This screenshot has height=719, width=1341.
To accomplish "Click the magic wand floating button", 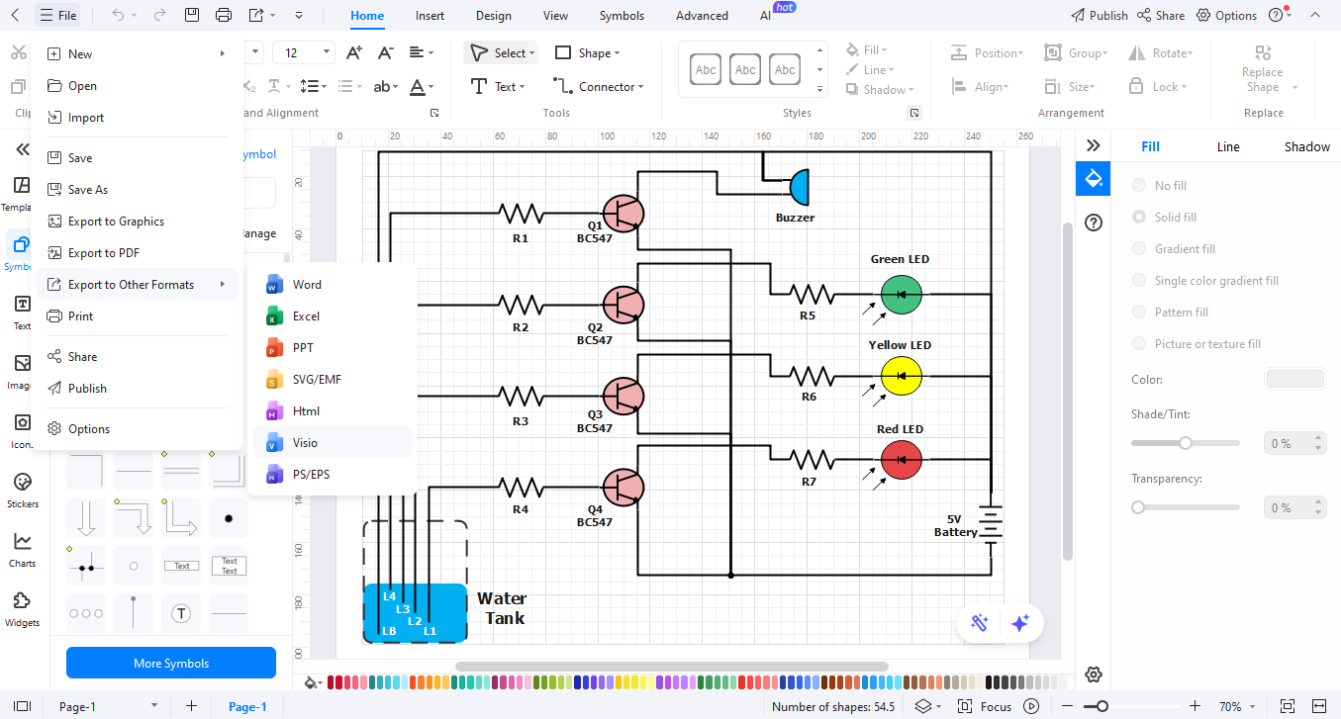I will tap(980, 623).
